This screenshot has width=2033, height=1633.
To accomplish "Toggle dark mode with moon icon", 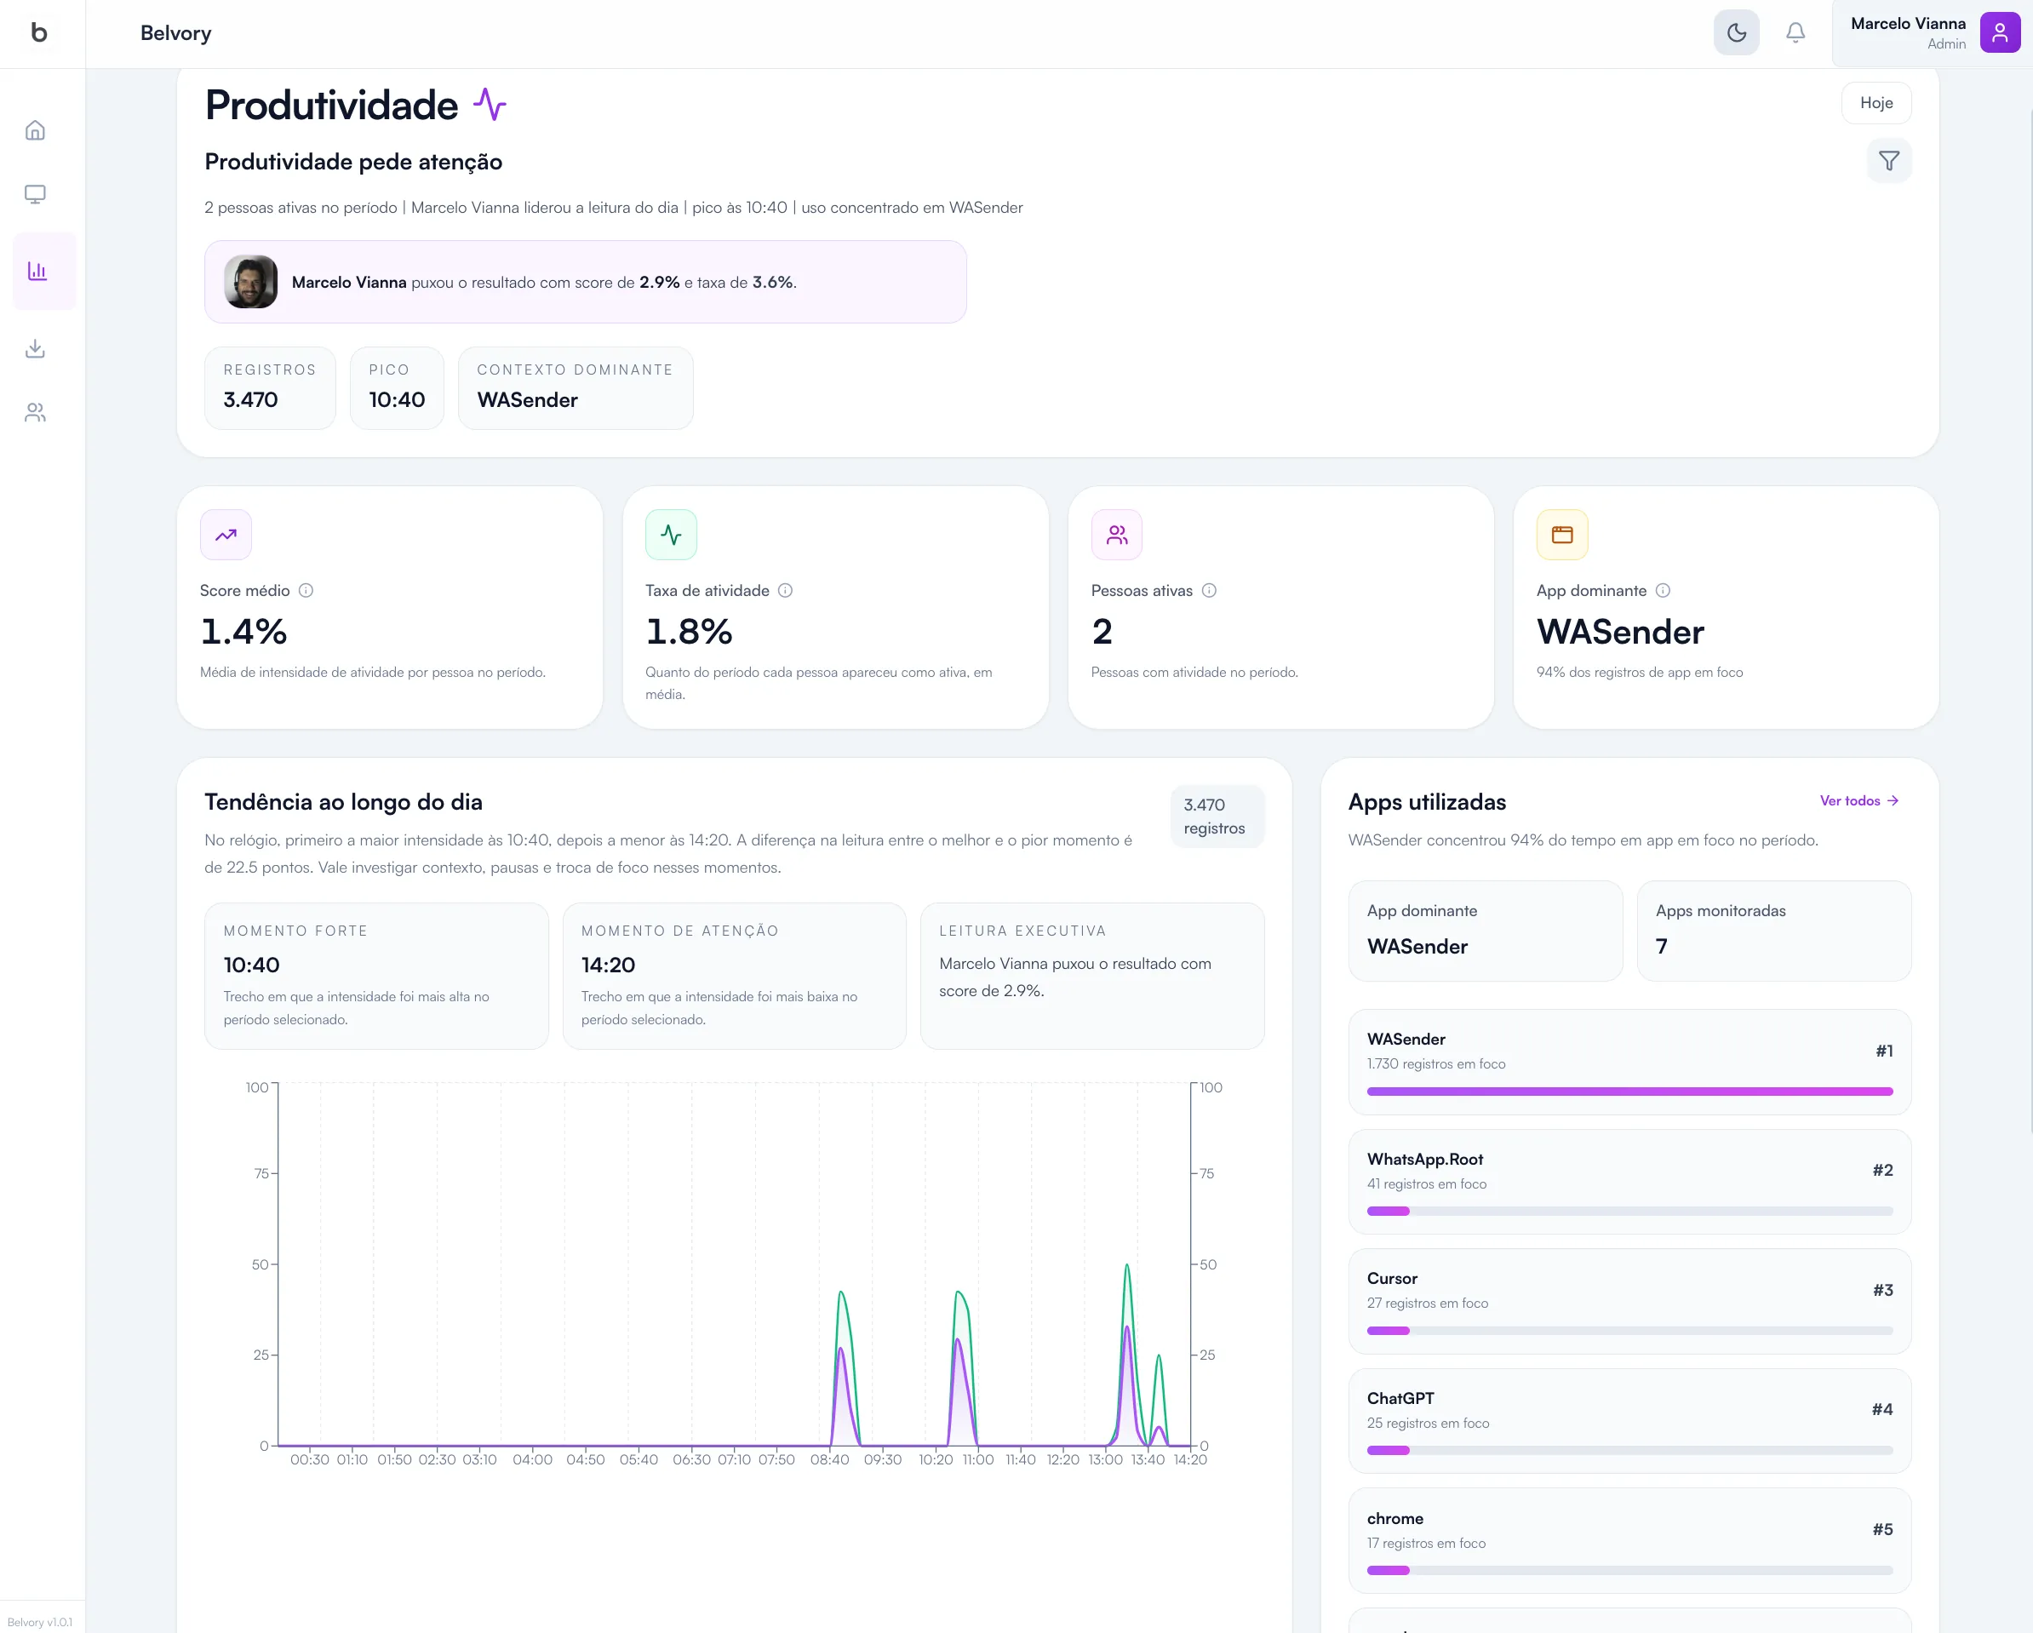I will pos(1736,33).
